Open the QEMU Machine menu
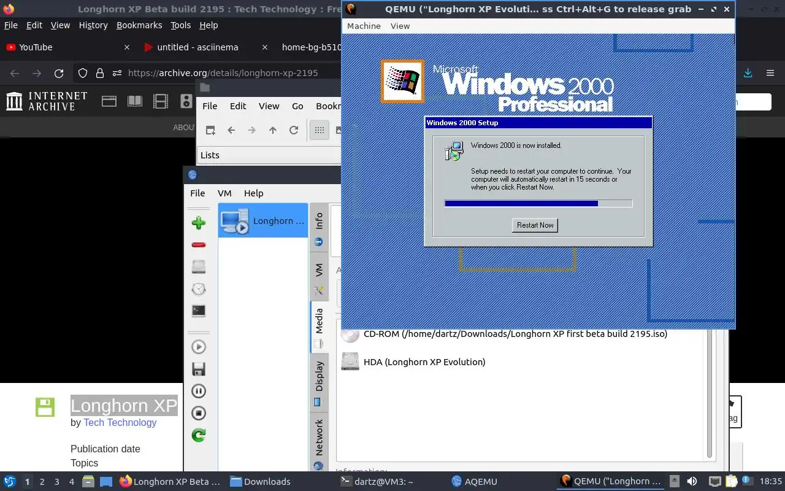The width and height of the screenshot is (785, 491). click(x=364, y=26)
